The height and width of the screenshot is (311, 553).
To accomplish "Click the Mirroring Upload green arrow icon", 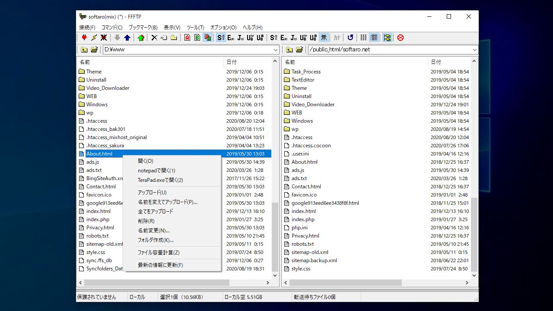I will 141,38.
